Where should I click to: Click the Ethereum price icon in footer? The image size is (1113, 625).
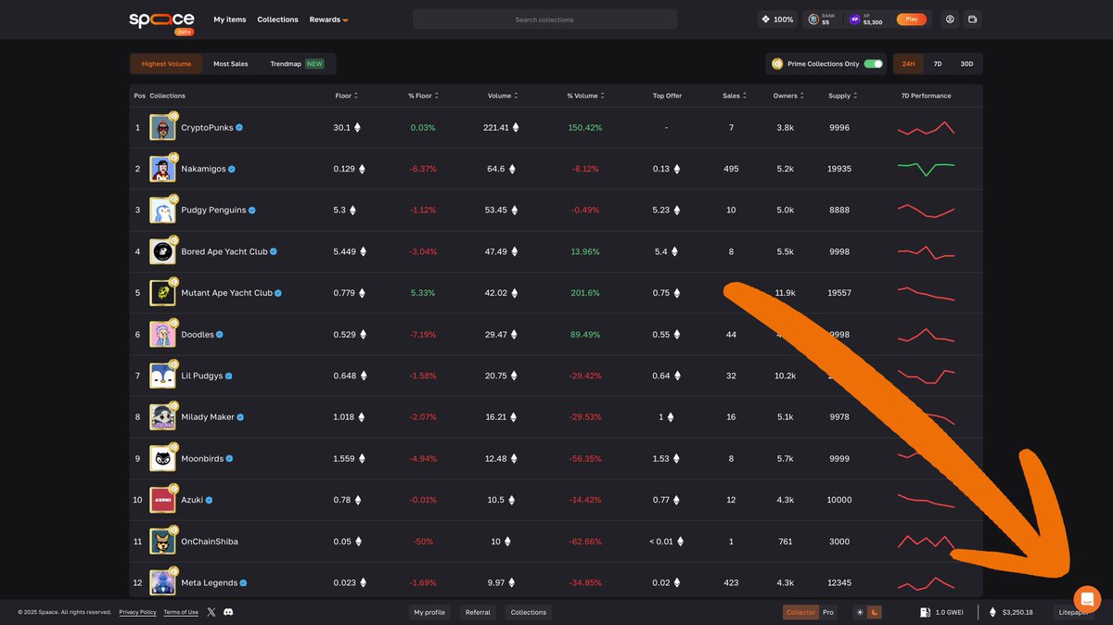[x=993, y=612]
